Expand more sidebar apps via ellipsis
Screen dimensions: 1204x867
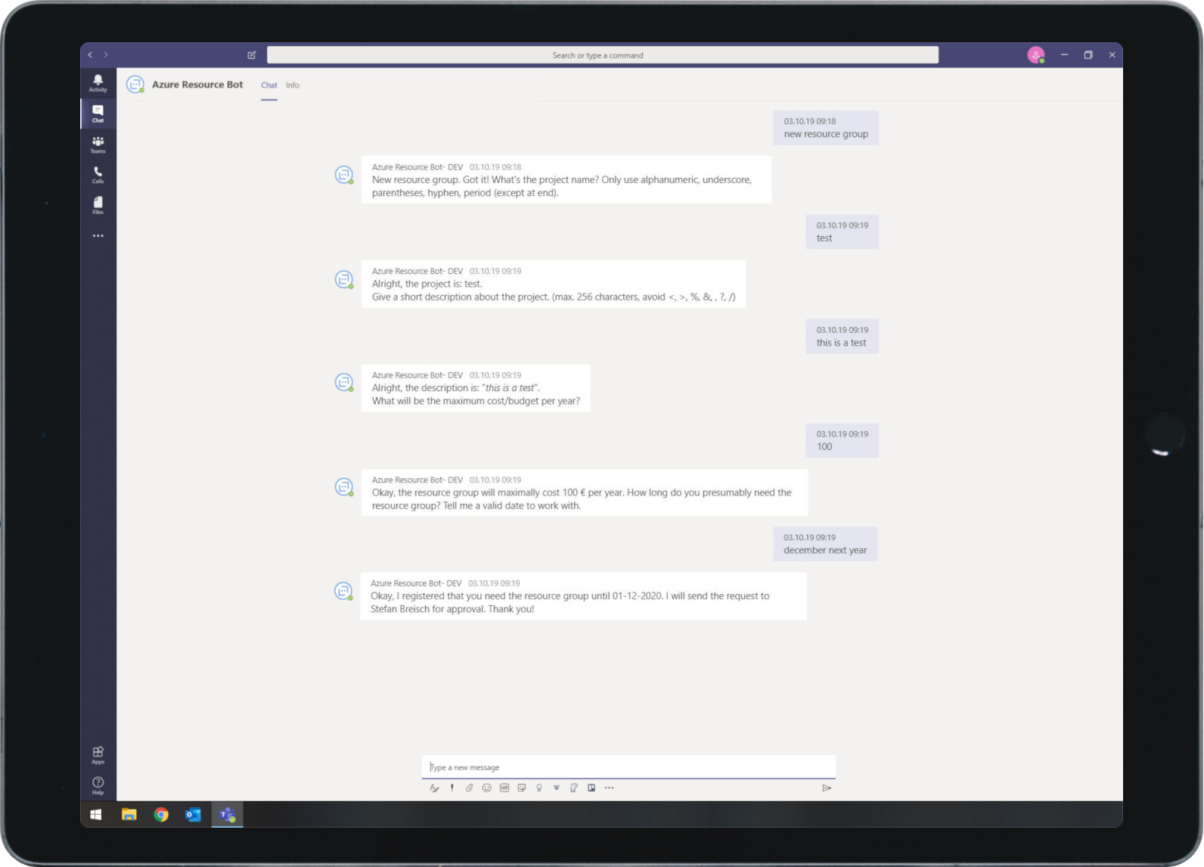pos(98,236)
